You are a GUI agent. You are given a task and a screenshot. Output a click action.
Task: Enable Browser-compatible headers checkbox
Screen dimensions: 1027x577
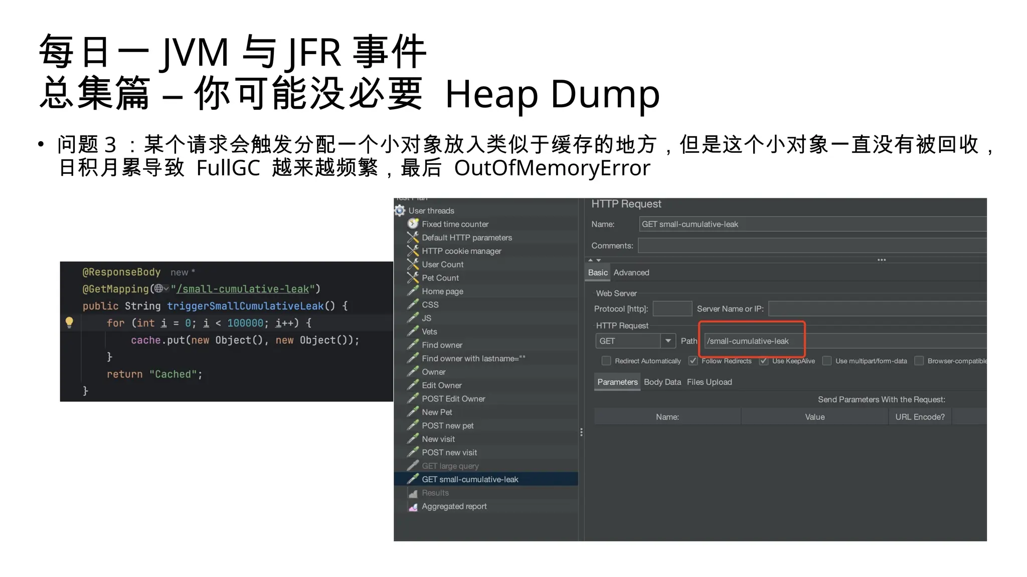click(x=919, y=361)
